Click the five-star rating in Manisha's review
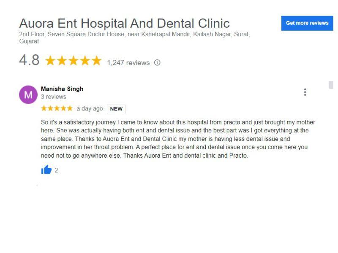Screen dimensions: 338x253 (x=57, y=108)
